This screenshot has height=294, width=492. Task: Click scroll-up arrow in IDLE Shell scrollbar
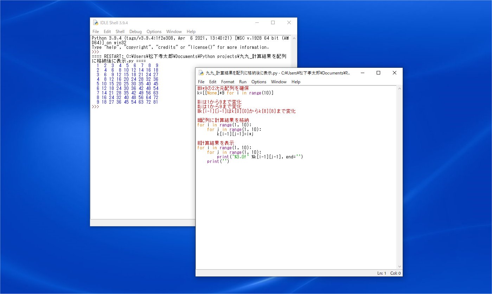click(x=294, y=38)
